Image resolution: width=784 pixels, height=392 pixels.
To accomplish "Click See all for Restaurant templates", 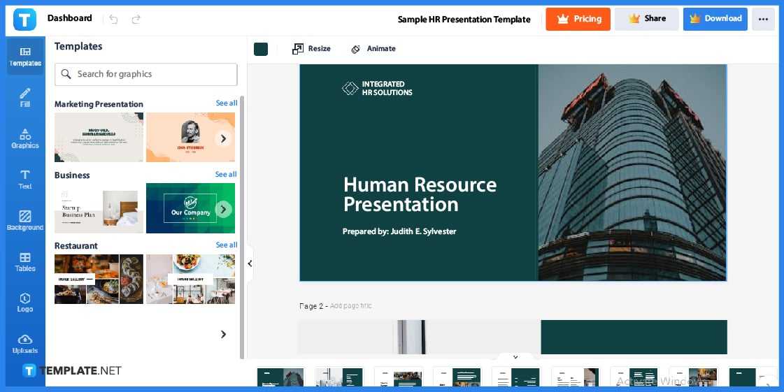I will pos(226,245).
